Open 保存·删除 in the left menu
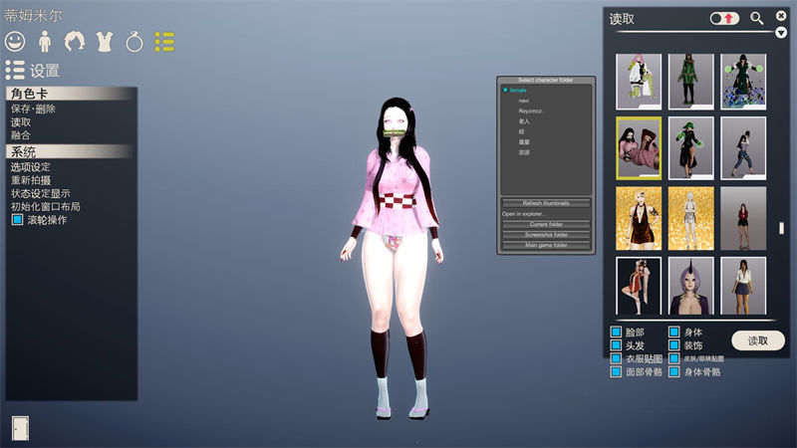797x448 pixels. 34,109
